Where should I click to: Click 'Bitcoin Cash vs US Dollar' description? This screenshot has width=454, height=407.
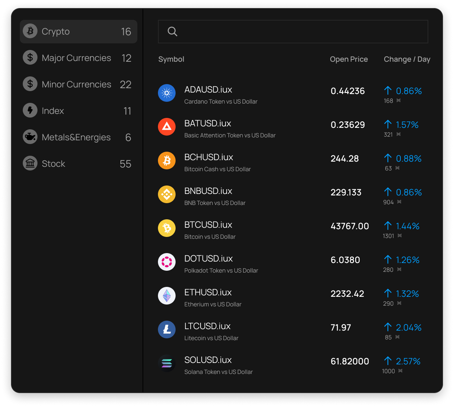click(x=217, y=169)
